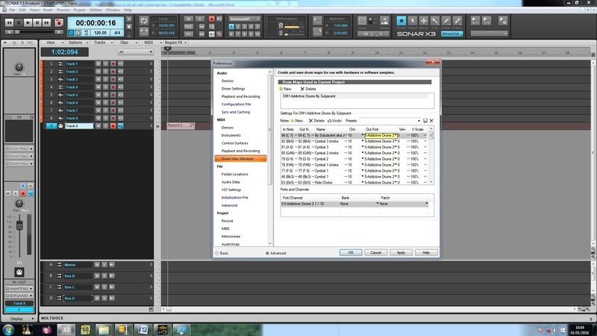This screenshot has width=597, height=336.
Task: Mute Track 1 in track list
Action: (98, 64)
